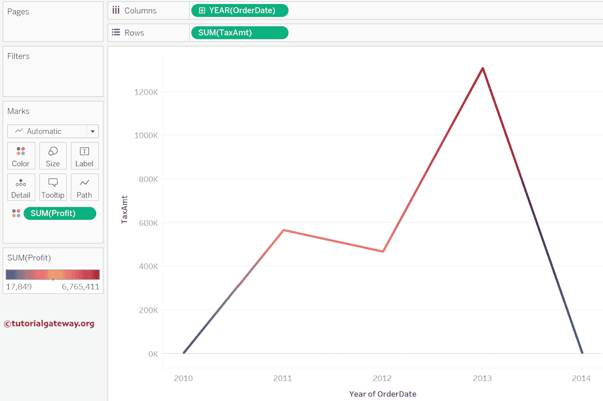Open the Size marks card
This screenshot has height=401, width=603.
point(52,156)
